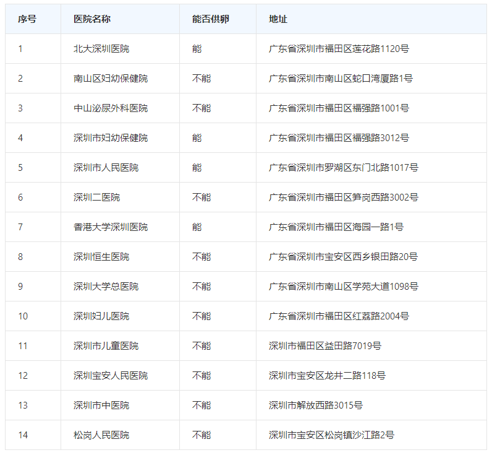
Task: Click address 广东省深圳市罗湖区东门北路1017号
Action: tap(344, 168)
